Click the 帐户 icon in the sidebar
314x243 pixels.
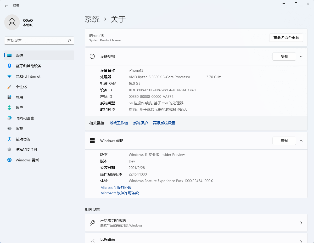pyautogui.click(x=10, y=108)
